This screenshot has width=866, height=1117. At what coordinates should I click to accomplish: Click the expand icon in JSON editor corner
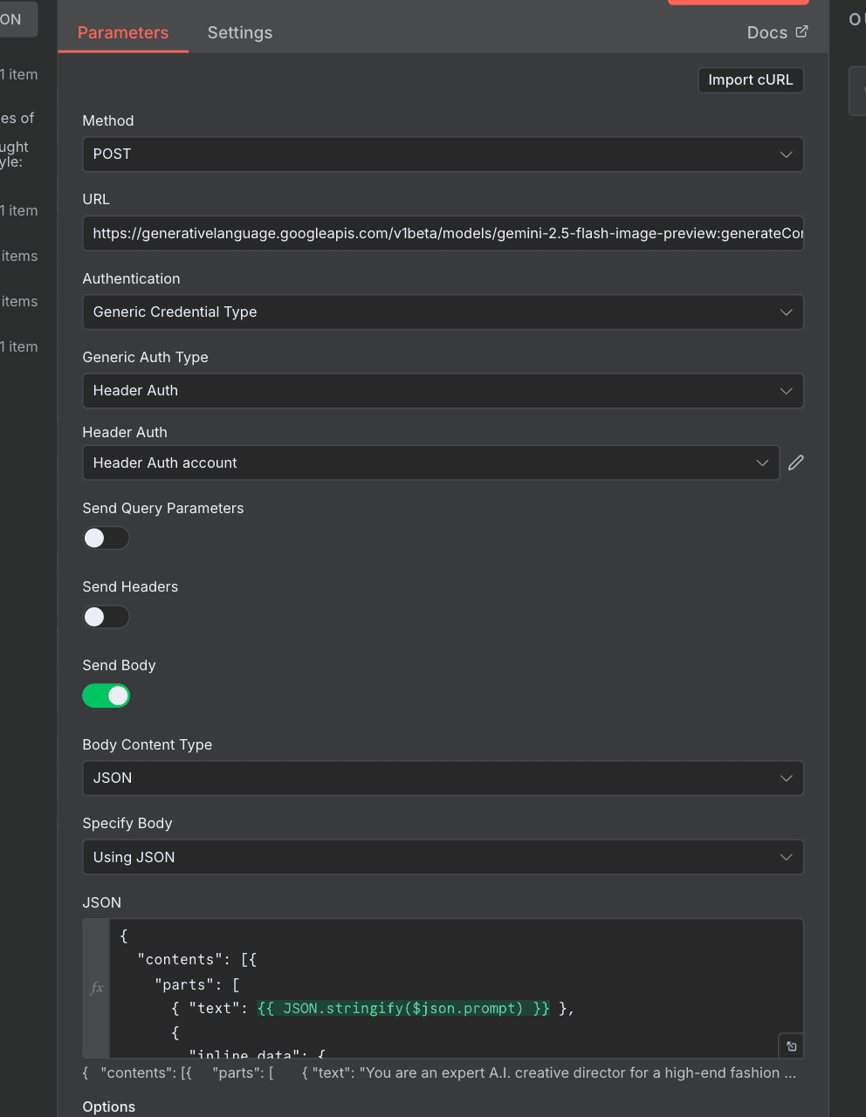coord(791,1045)
